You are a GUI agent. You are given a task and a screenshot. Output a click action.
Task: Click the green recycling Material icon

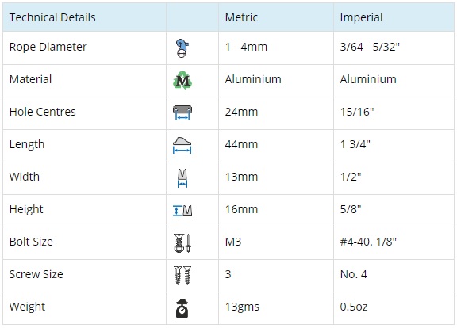tap(182, 80)
